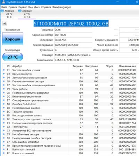Click the disk model title ST1000DM010-2EP102
The height and width of the screenshot is (156, 139).
(71, 24)
